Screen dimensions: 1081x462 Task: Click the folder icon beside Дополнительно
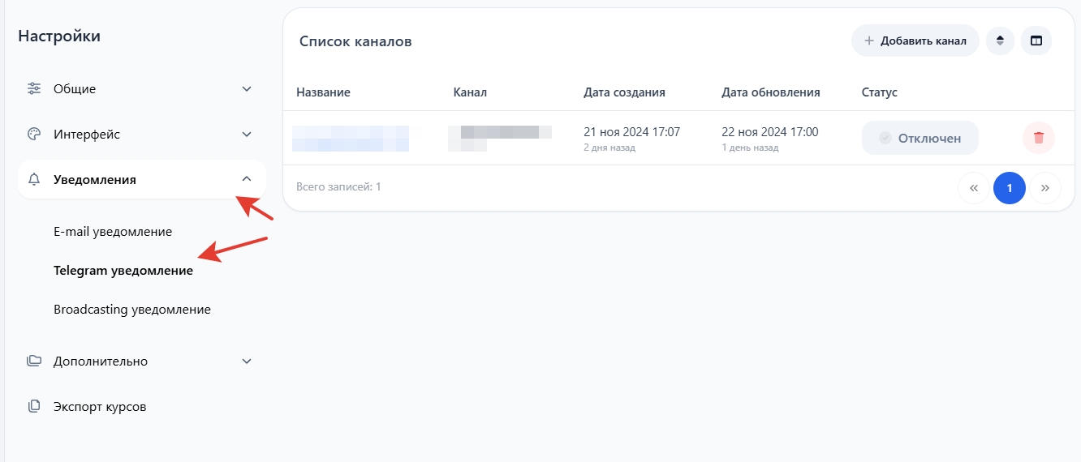[34, 361]
